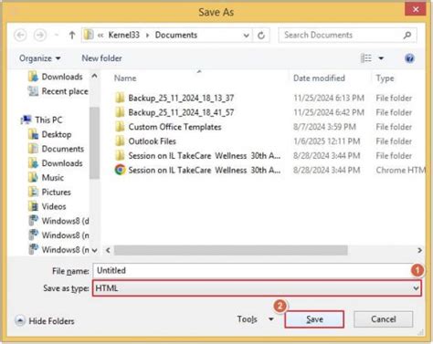The width and height of the screenshot is (433, 344).
Task: Go up one folder level
Action: 72,36
